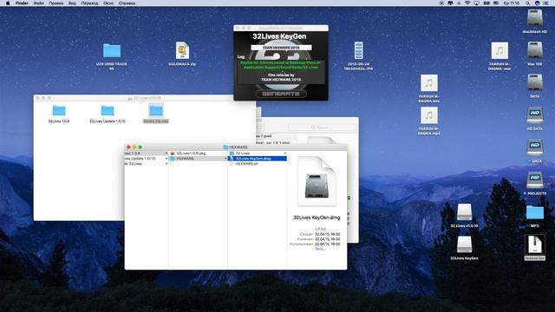This screenshot has width=555, height=312.
Task: Open the Переход menu
Action: pyautogui.click(x=89, y=3)
